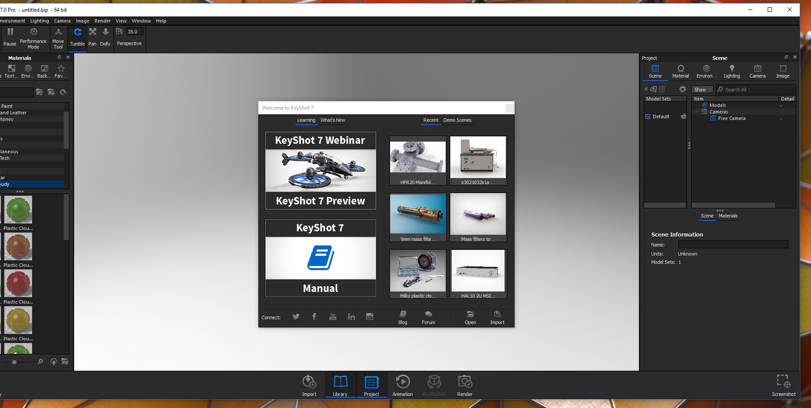The image size is (811, 408).
Task: Click the library search magnifier icon
Action: click(40, 362)
